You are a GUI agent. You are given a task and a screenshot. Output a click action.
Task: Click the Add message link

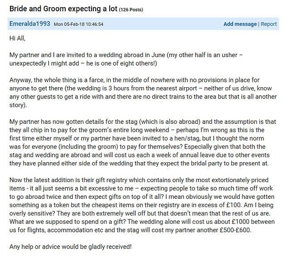240,24
